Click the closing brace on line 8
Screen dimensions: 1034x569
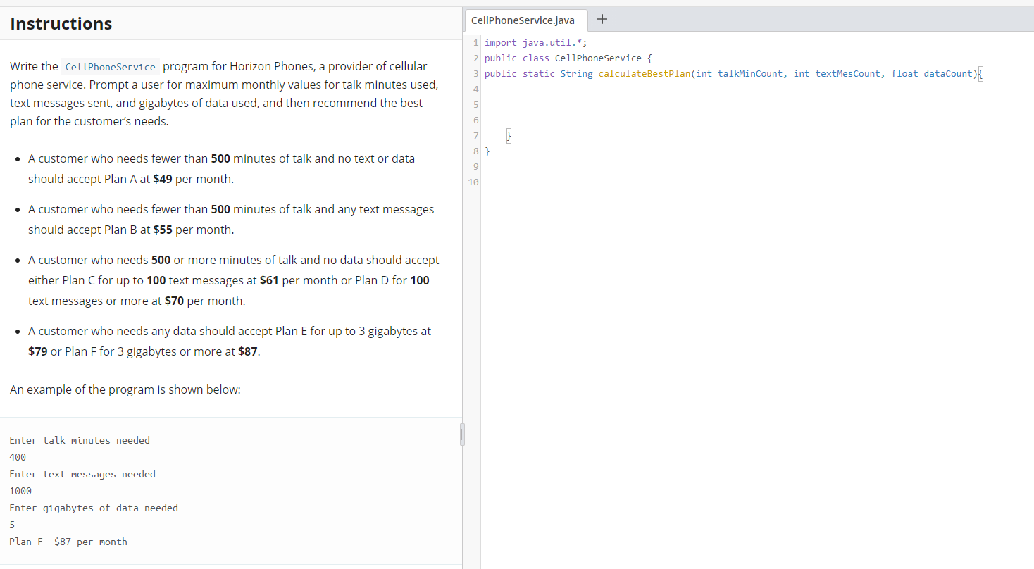(x=487, y=151)
